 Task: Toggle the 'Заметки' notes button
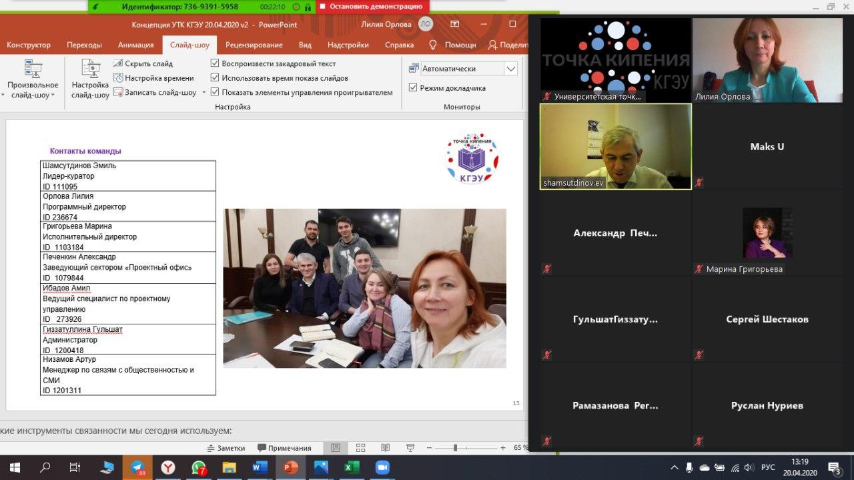pos(226,448)
